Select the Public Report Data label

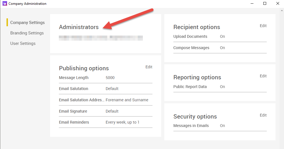point(190,87)
